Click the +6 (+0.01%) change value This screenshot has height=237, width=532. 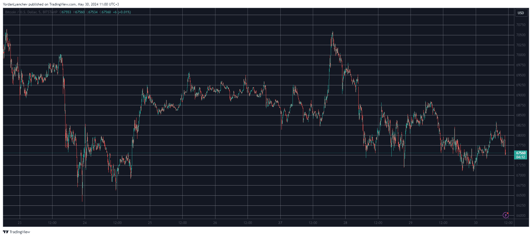click(x=122, y=12)
